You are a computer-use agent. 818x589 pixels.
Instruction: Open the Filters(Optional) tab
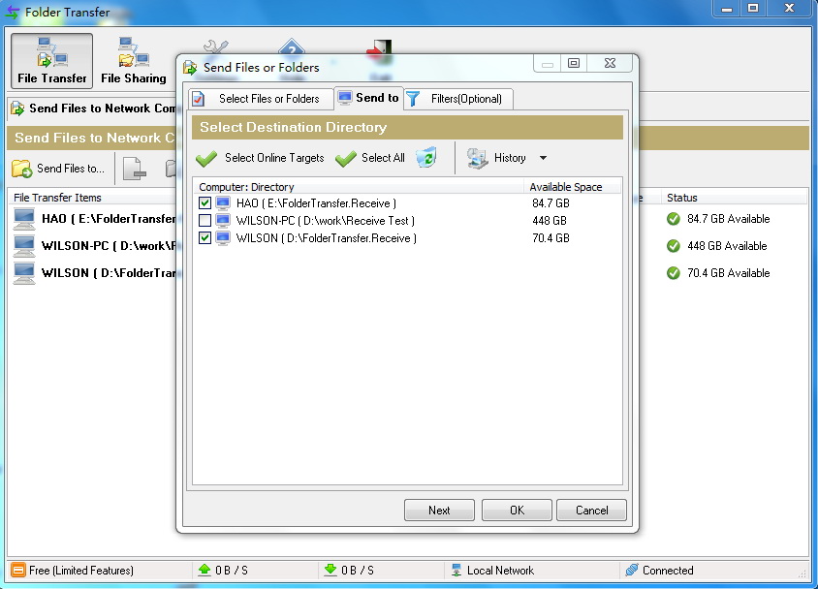(x=458, y=99)
